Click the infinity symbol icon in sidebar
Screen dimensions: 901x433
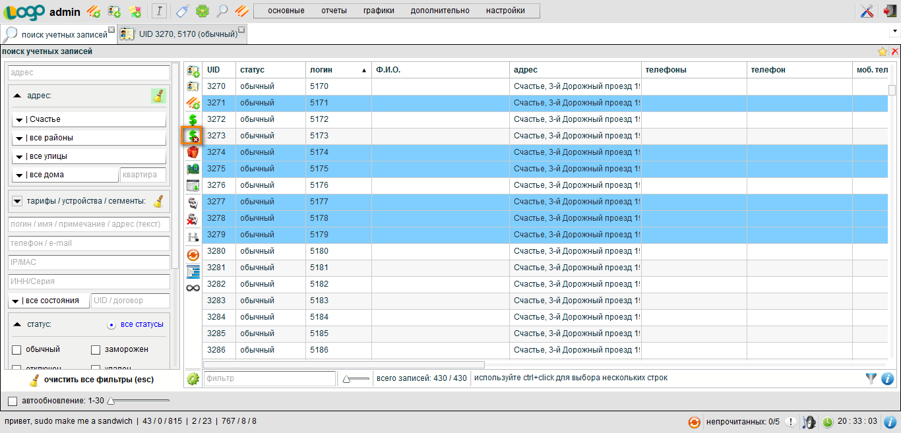(193, 288)
